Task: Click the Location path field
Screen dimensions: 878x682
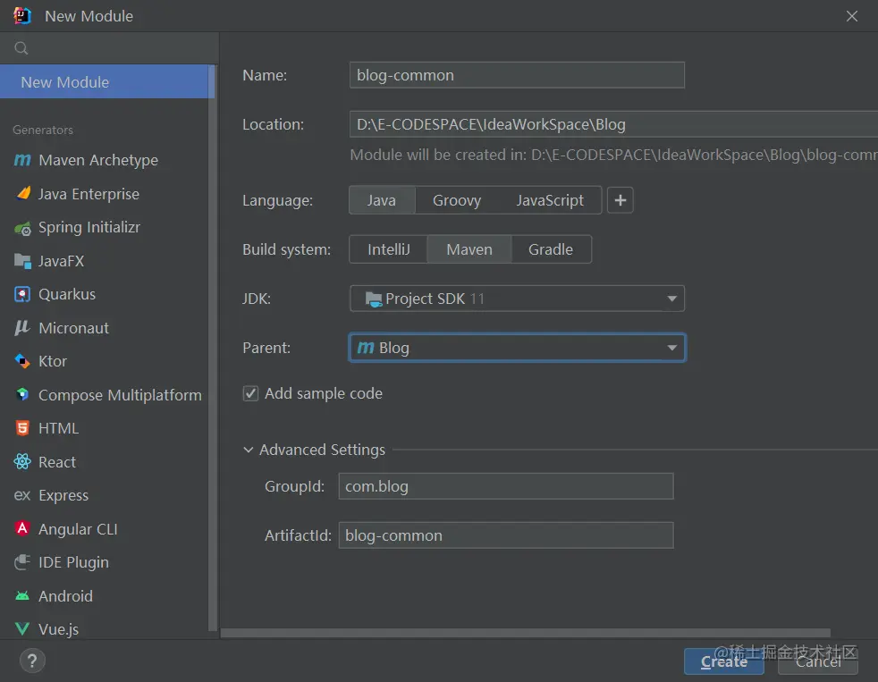Action: pos(613,124)
